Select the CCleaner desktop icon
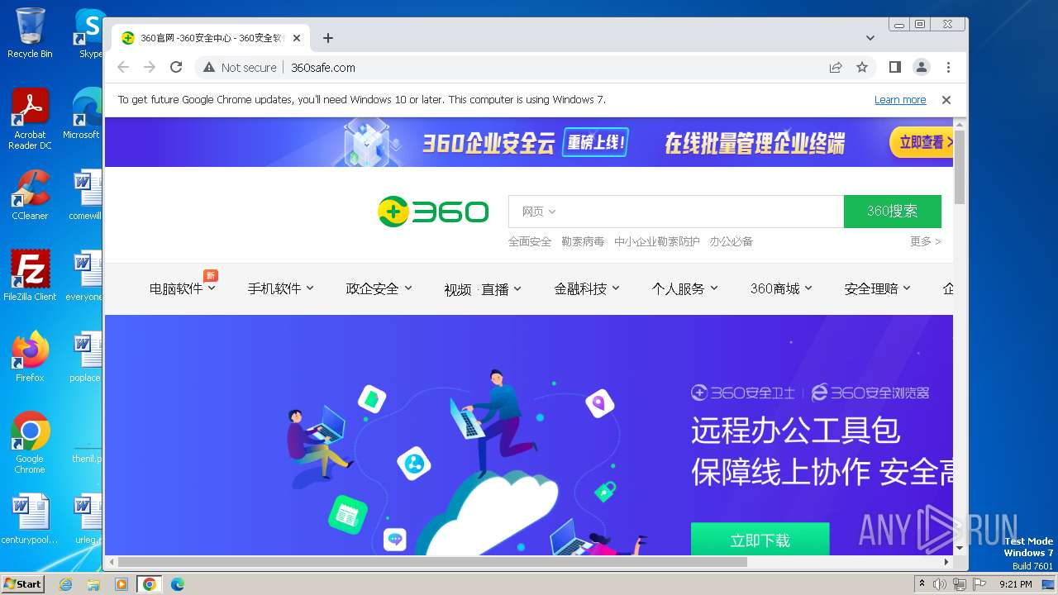 (x=30, y=195)
